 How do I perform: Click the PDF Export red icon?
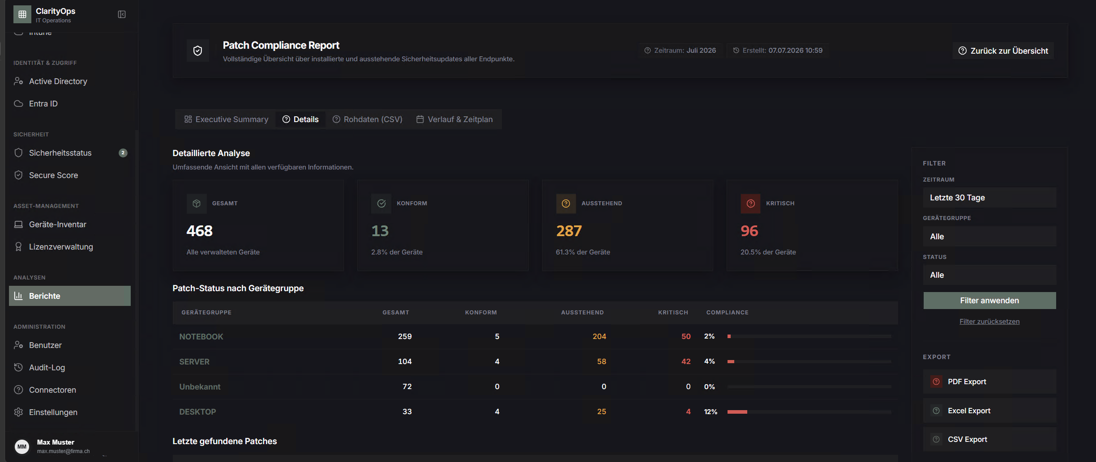point(936,381)
